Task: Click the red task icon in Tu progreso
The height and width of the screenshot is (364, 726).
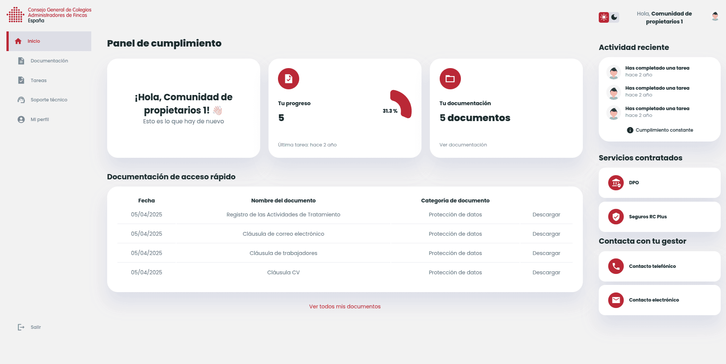Action: tap(289, 79)
